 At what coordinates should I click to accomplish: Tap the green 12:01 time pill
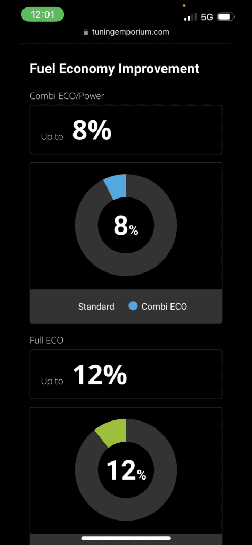tap(43, 14)
